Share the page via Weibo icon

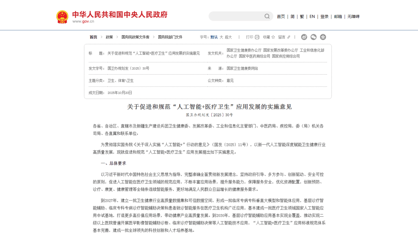(x=304, y=37)
